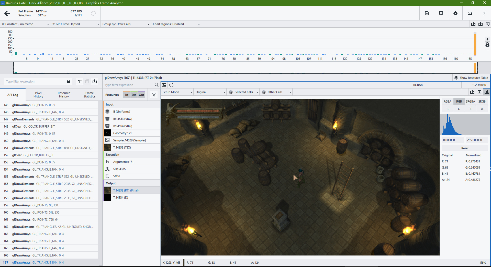Enable the RGBA channel mode

click(x=447, y=102)
